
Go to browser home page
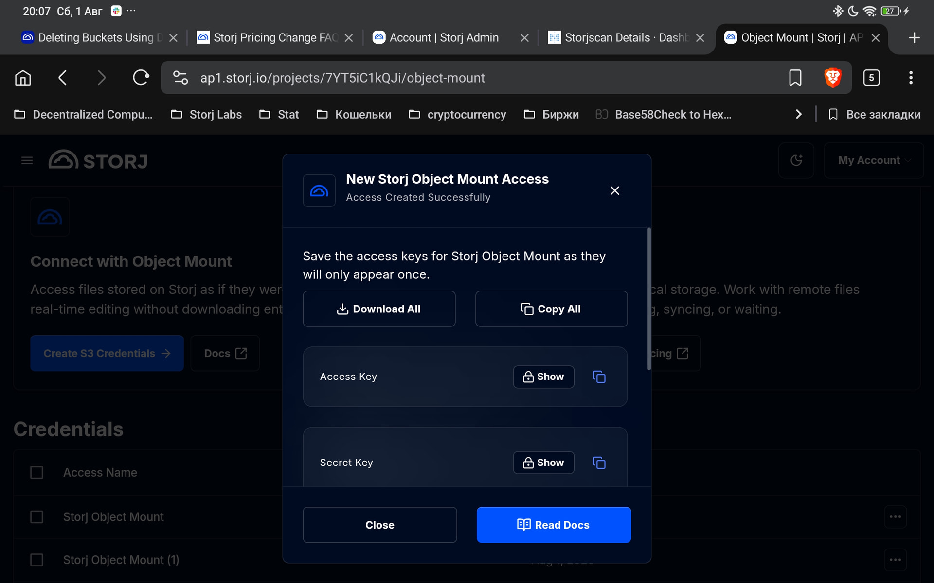tap(23, 78)
